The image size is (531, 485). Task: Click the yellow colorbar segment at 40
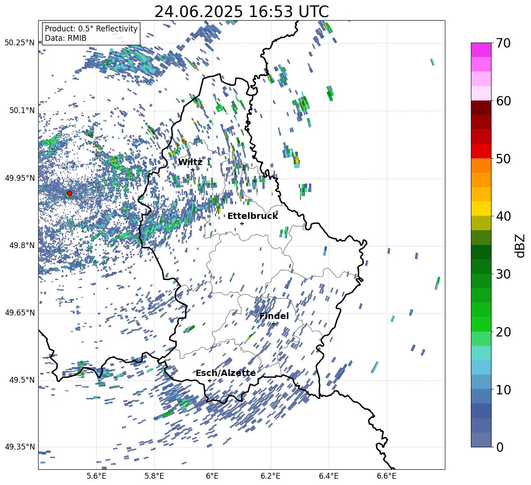click(x=481, y=209)
